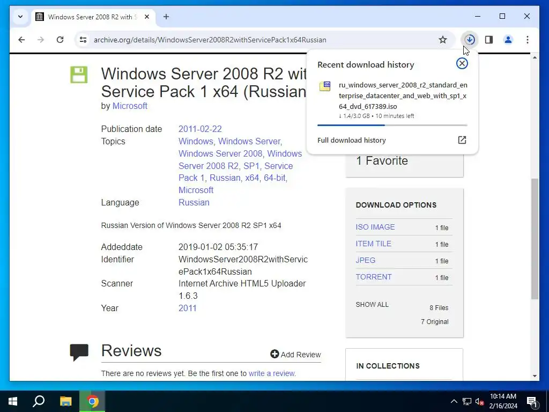This screenshot has height=412, width=549.
Task: Open Full download history
Action: coord(352,140)
